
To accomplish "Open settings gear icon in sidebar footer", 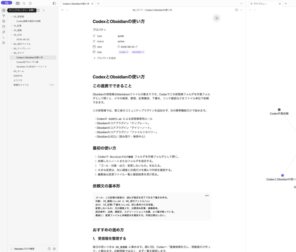I will point(54,249).
